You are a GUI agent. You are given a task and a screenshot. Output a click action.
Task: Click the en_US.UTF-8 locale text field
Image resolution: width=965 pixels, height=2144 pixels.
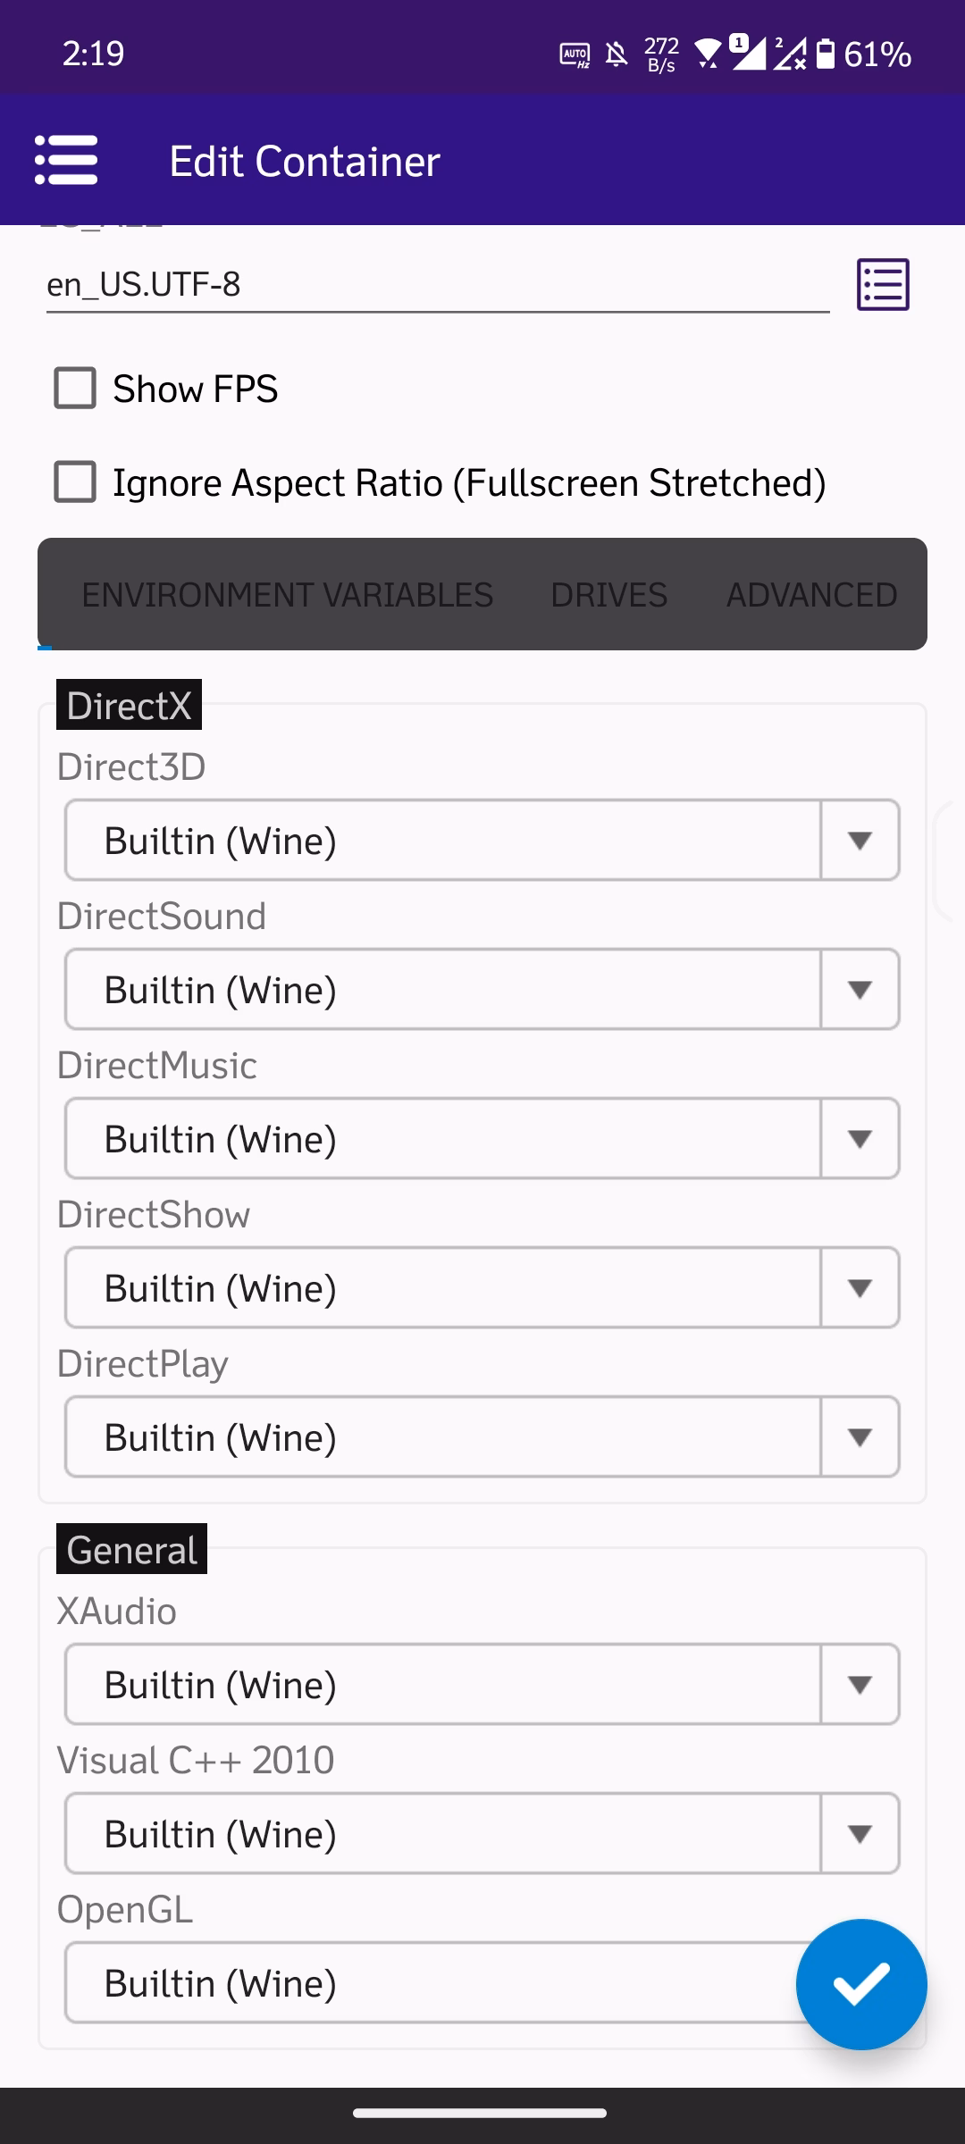coord(438,285)
